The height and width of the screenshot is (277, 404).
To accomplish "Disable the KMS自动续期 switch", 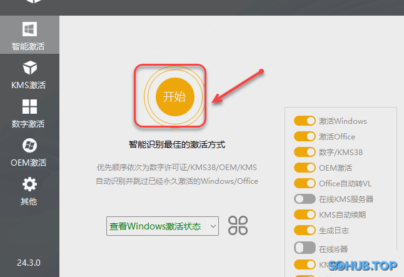I will pyautogui.click(x=305, y=214).
